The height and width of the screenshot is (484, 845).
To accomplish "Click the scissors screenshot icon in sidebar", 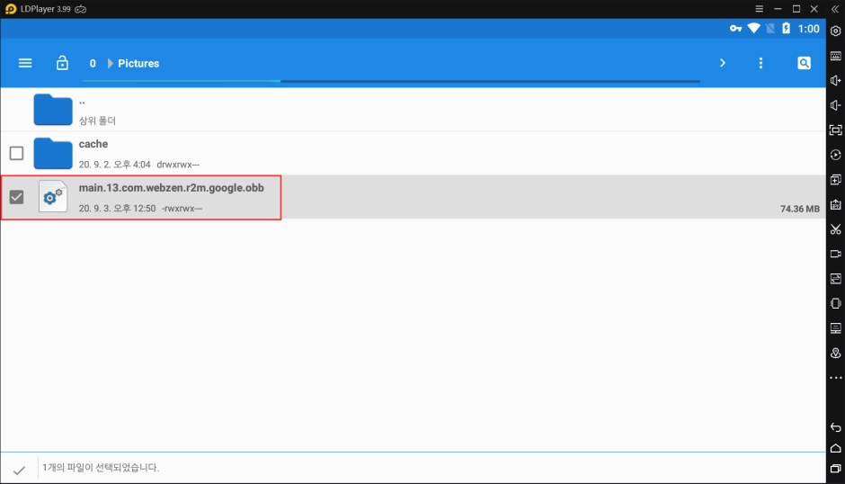I will [835, 229].
